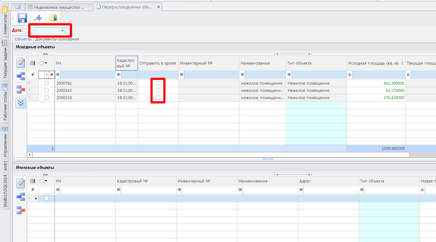
Task: Click the edit icon beside Исходные объекты grid
Action: tap(21, 63)
